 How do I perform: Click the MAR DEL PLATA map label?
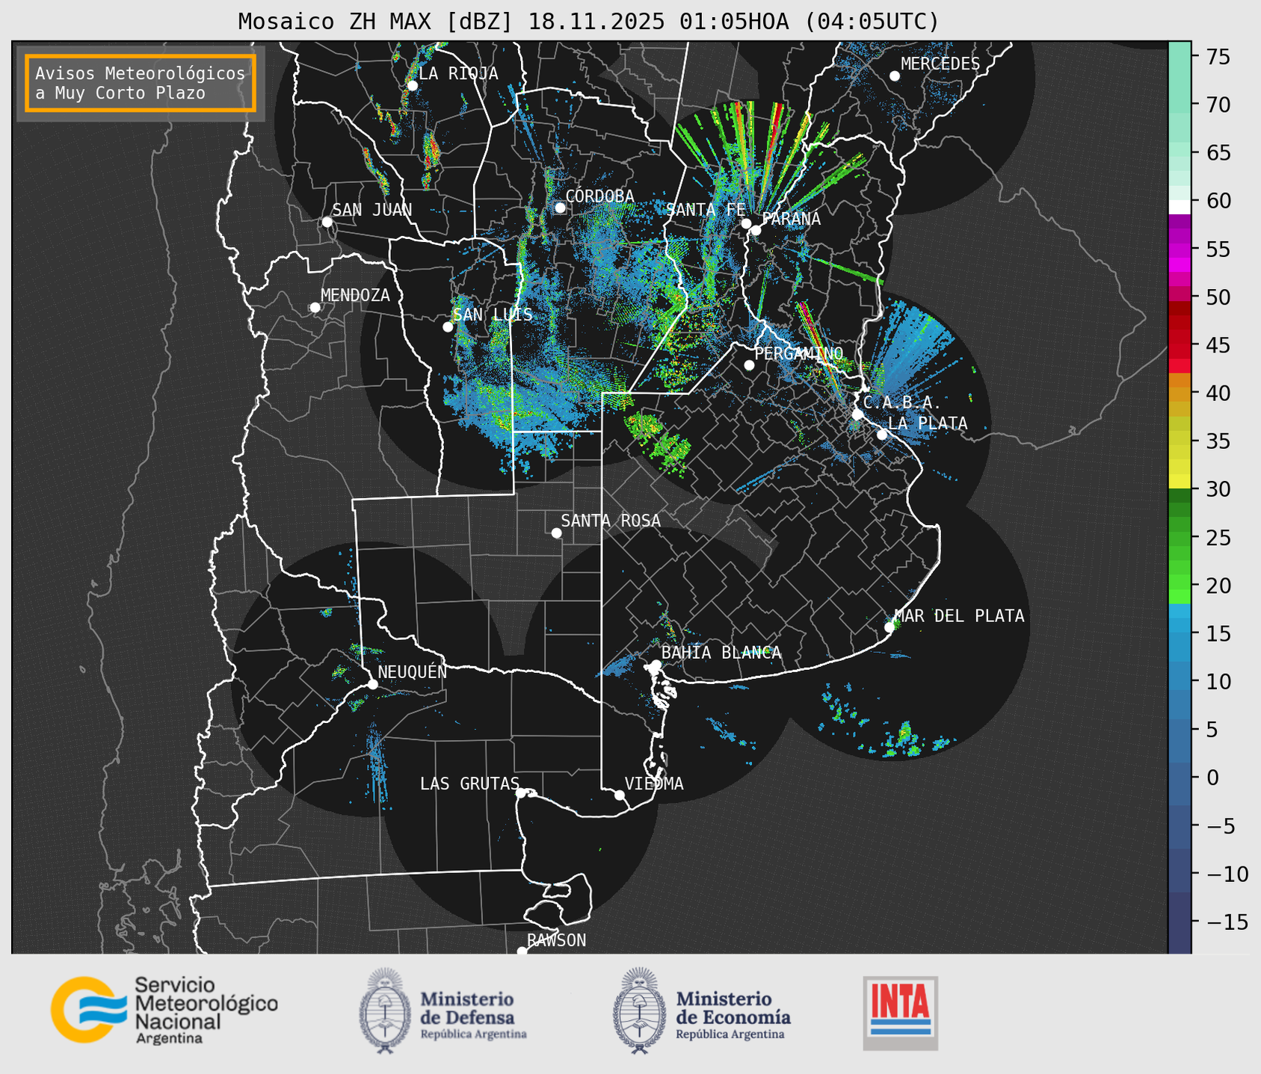click(959, 616)
